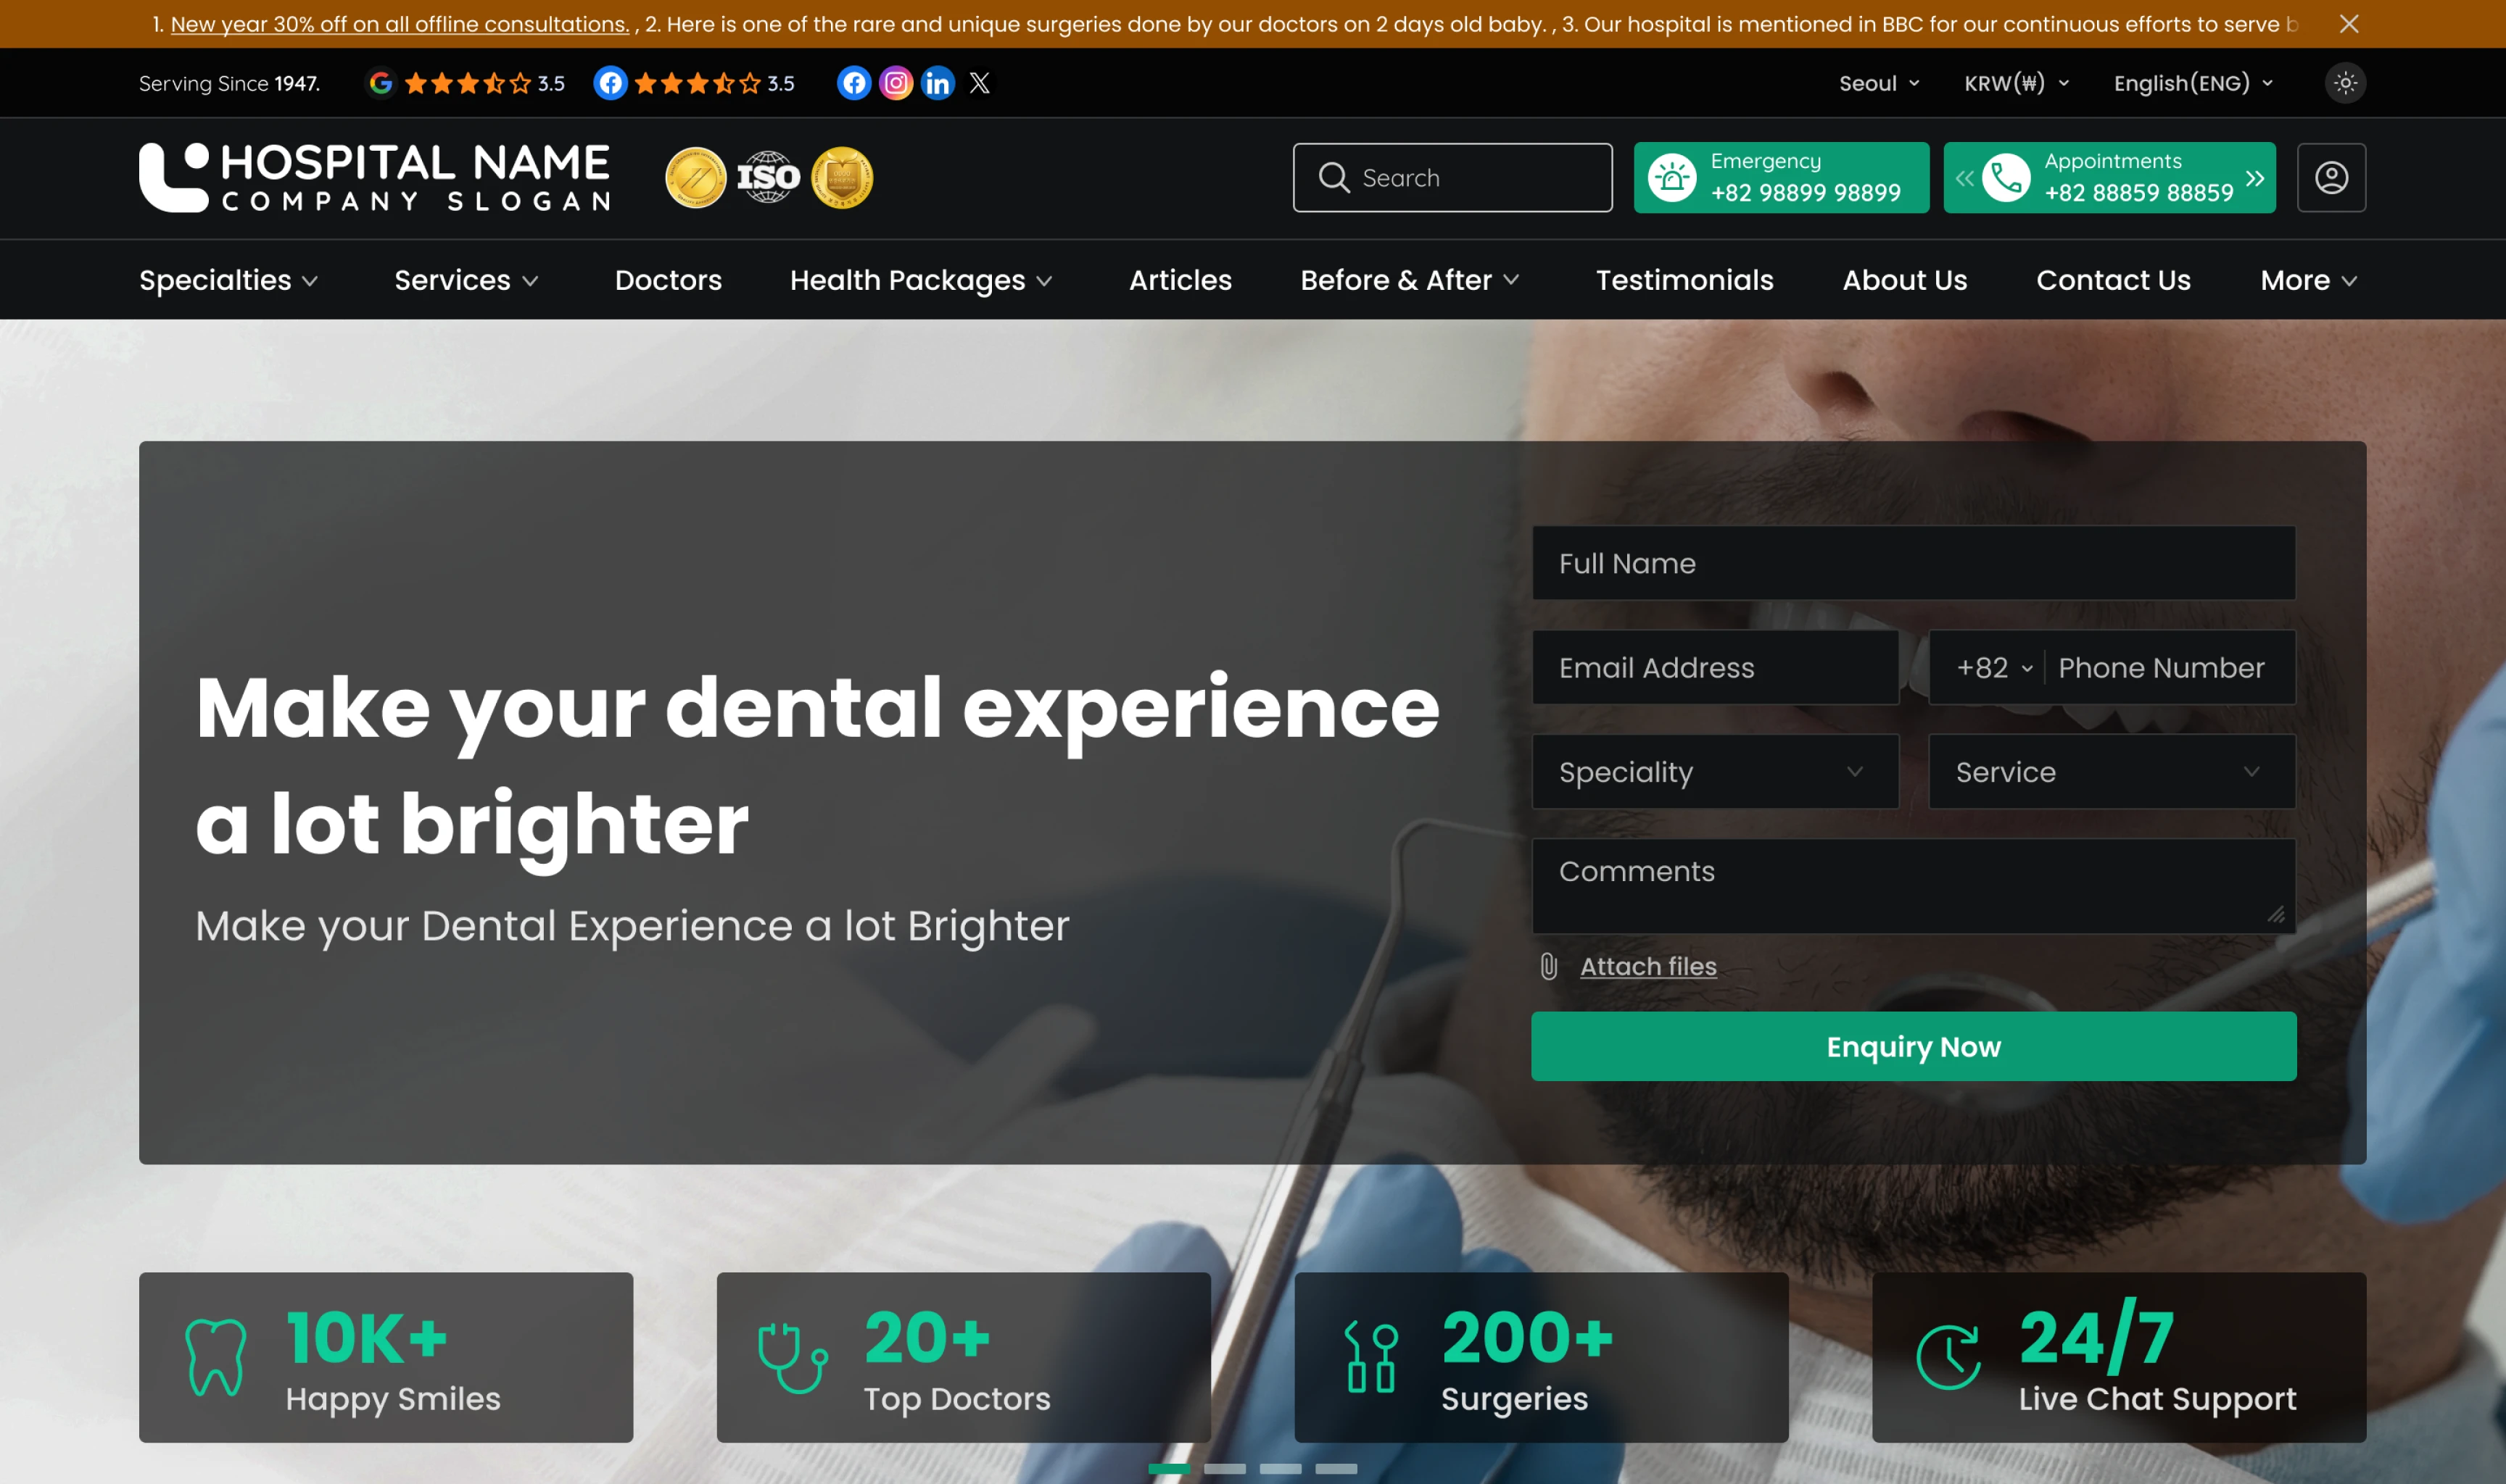Open the New year 30% off announcement link
2506x1484 pixels.
(399, 24)
